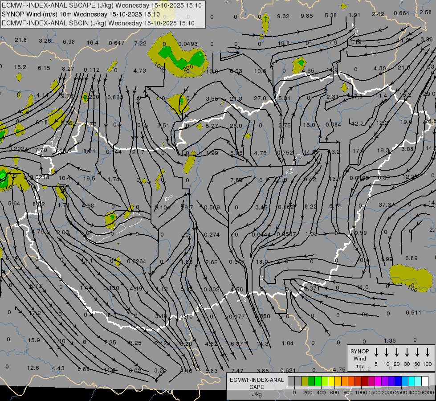This screenshot has height=401, width=436.
Task: Click the SBCAPE title line at top
Action: coord(102,5)
